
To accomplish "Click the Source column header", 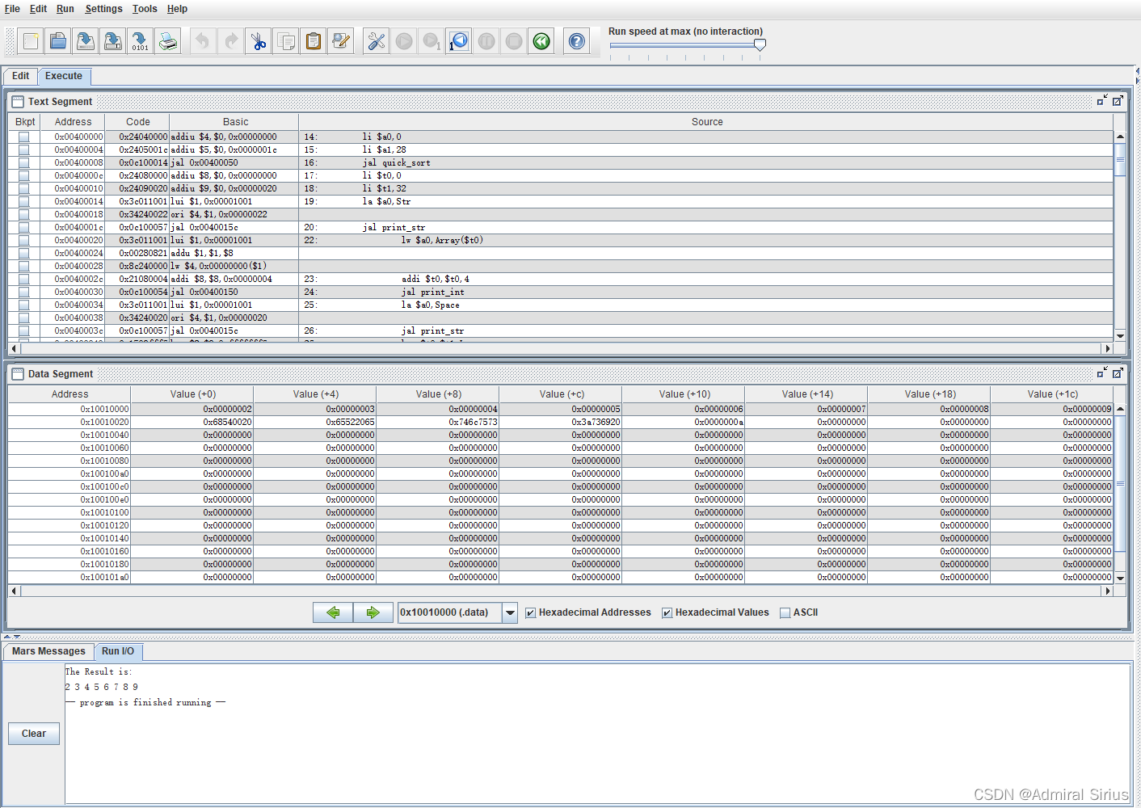I will pyautogui.click(x=706, y=122).
